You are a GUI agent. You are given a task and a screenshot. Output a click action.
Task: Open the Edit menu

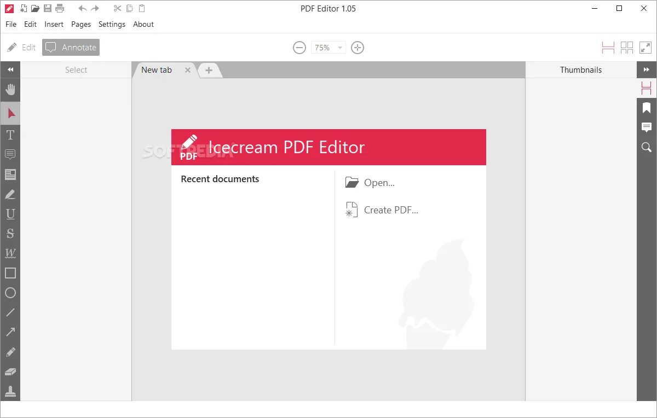(31, 24)
